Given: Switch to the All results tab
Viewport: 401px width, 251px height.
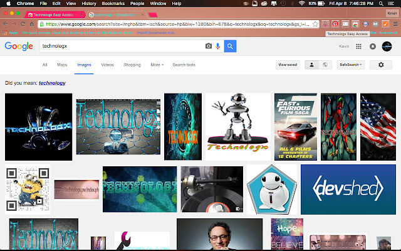Looking at the screenshot, I should click(x=44, y=65).
